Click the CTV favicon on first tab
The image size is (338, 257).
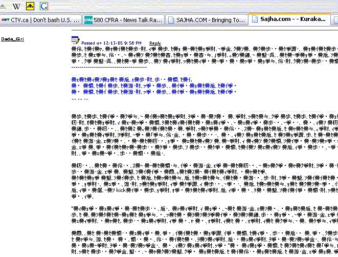point(6,20)
